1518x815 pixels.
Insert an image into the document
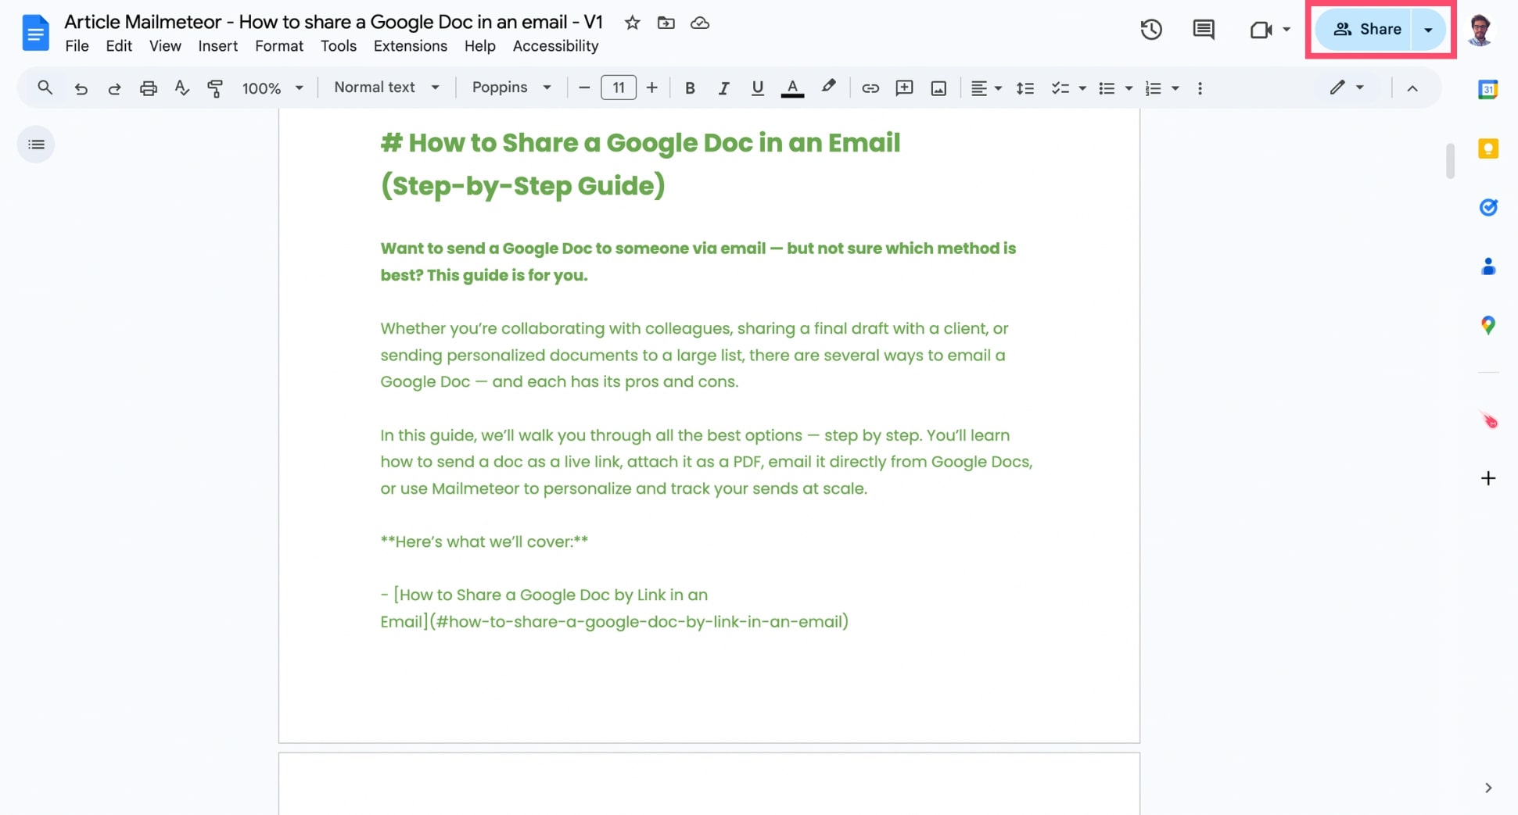[938, 88]
